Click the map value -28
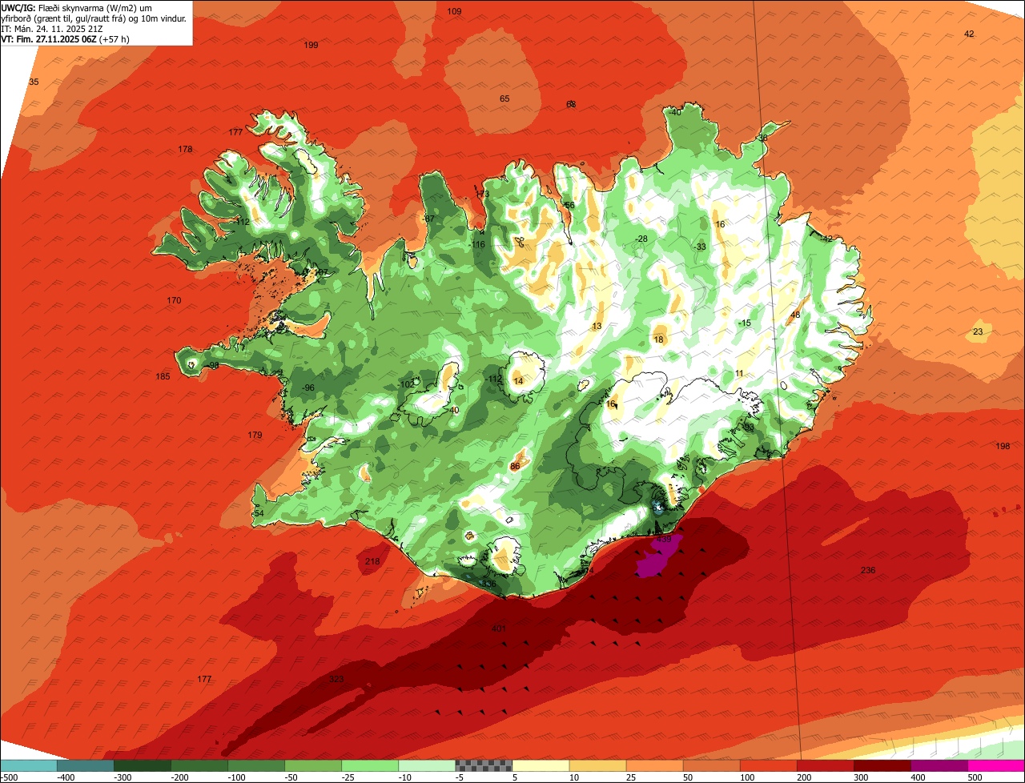 [641, 239]
